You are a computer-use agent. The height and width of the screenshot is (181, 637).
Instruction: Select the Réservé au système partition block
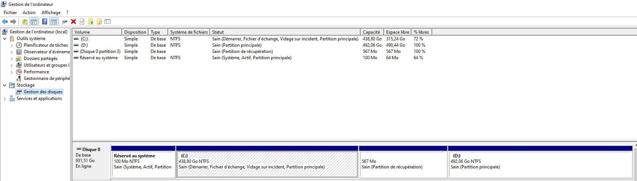(143, 161)
